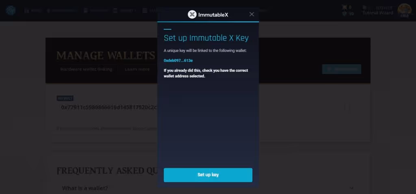Click the Set up key button
The image size is (416, 194).
(x=208, y=175)
